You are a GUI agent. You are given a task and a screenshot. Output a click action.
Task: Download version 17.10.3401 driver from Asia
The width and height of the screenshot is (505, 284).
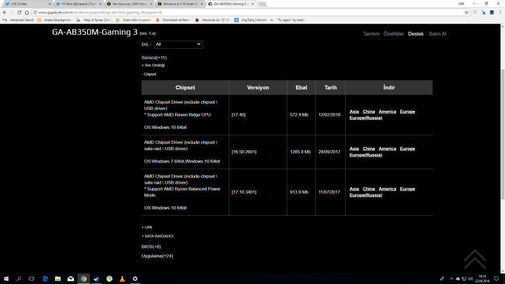point(354,189)
